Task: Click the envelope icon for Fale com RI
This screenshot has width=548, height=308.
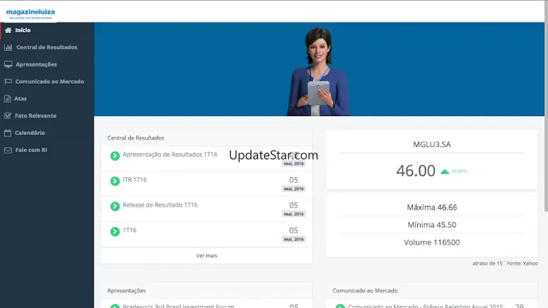Action: point(8,150)
